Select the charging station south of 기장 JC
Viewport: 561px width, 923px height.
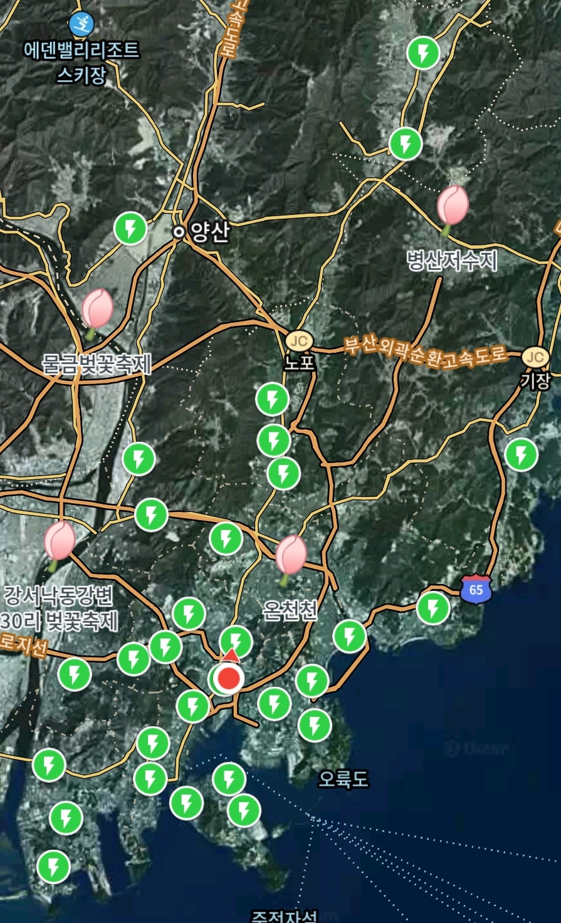tap(521, 454)
